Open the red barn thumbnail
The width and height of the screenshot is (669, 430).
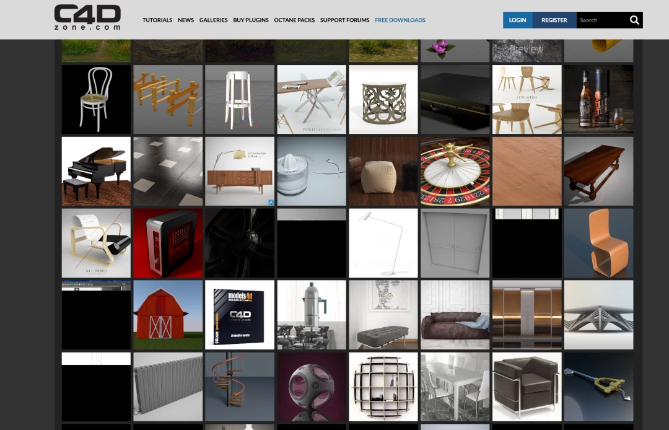tap(168, 315)
